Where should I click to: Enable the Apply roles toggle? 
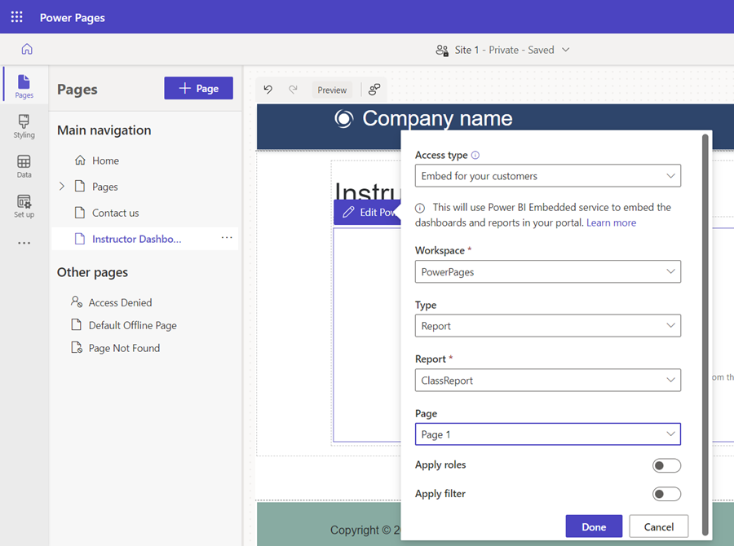666,465
